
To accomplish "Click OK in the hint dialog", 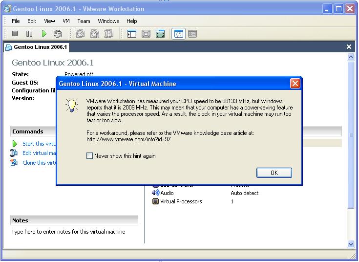I will [x=274, y=173].
